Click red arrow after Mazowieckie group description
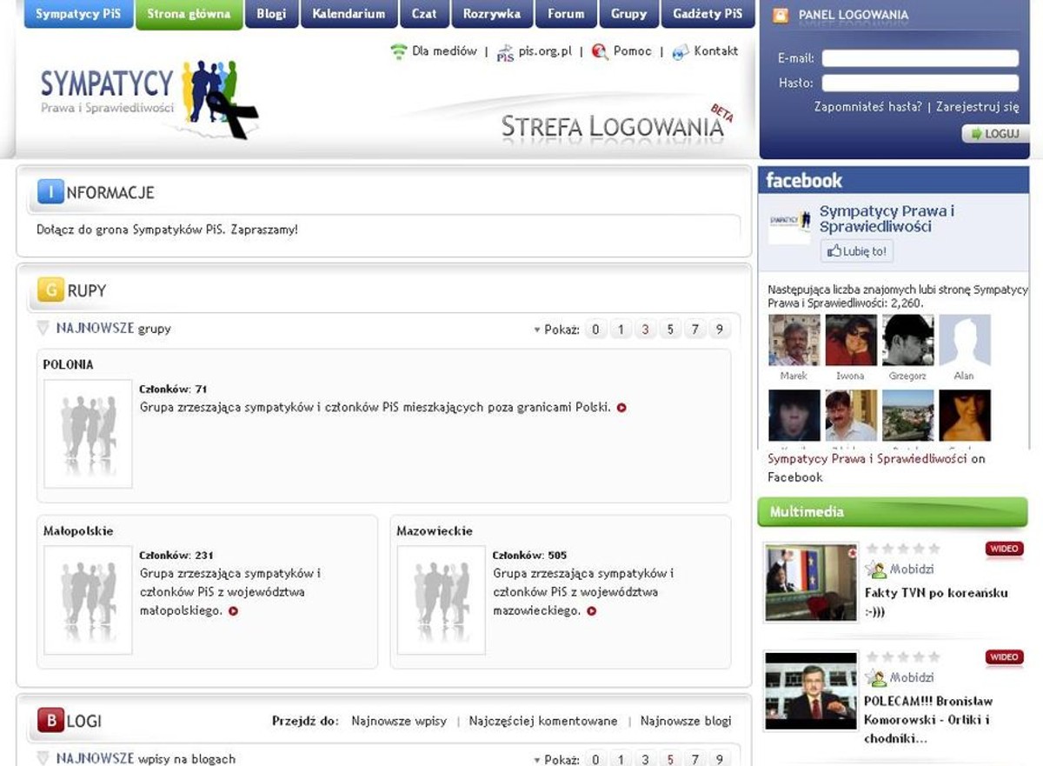The height and width of the screenshot is (766, 1043). 592,611
